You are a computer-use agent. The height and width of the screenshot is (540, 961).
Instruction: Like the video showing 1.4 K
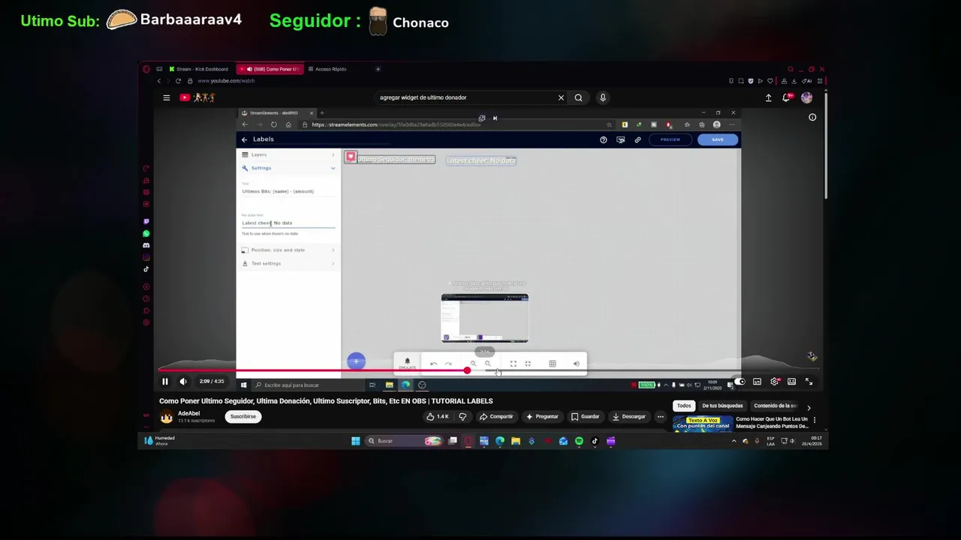coord(438,417)
